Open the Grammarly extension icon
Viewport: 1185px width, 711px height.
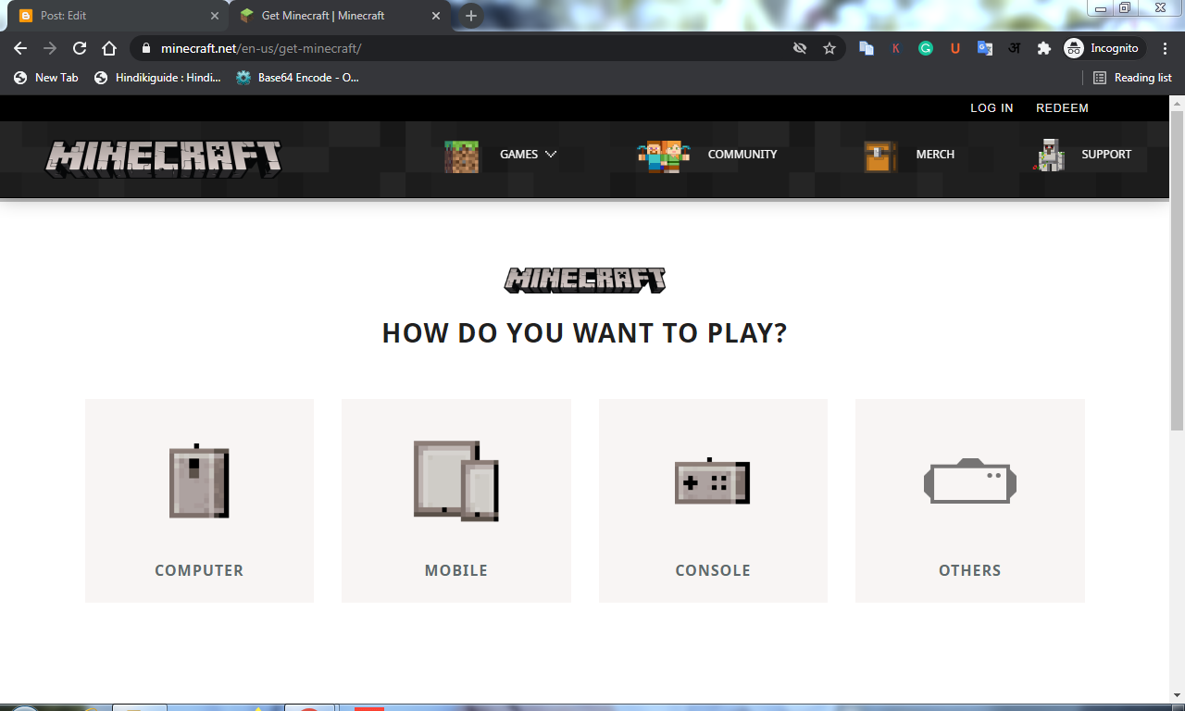point(926,48)
